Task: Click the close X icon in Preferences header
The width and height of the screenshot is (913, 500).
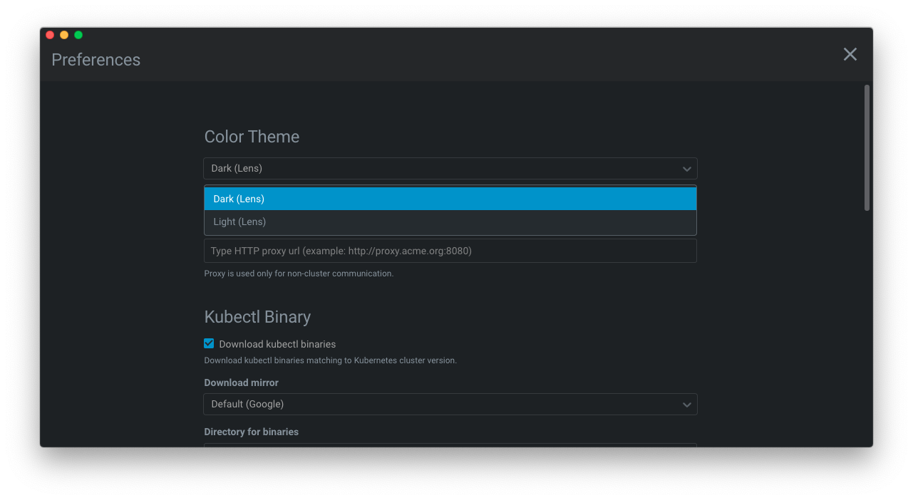Action: 850,53
